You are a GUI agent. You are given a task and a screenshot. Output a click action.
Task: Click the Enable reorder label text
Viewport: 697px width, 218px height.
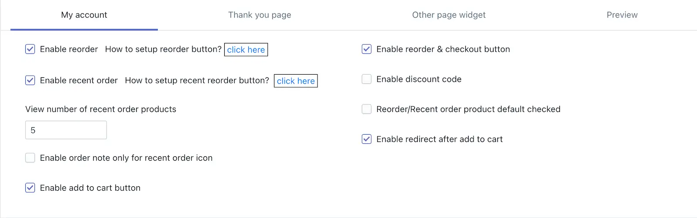69,49
